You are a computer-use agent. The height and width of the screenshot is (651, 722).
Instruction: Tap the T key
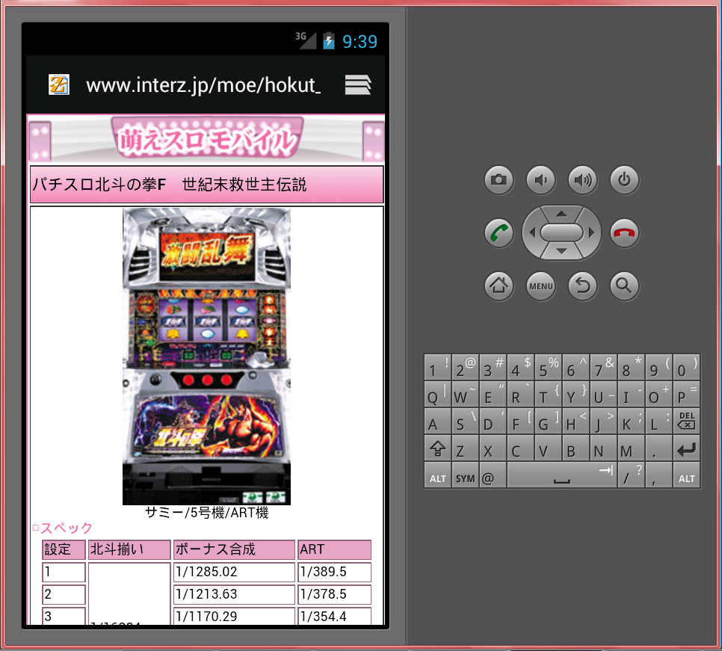pyautogui.click(x=548, y=394)
